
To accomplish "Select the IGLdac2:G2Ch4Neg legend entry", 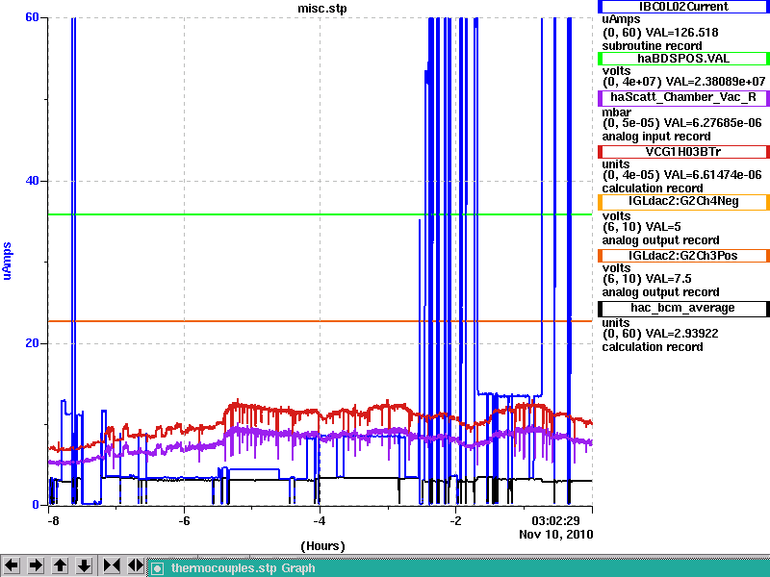I will click(683, 201).
